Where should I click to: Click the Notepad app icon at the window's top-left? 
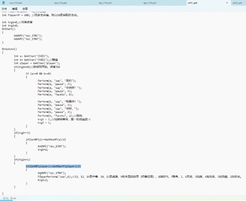(x=3, y=3)
